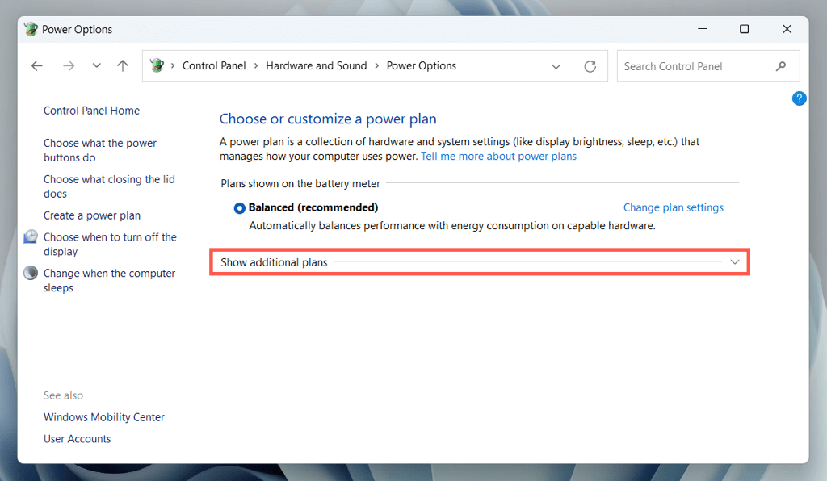
Task: Click the Up one level arrow
Action: (123, 66)
